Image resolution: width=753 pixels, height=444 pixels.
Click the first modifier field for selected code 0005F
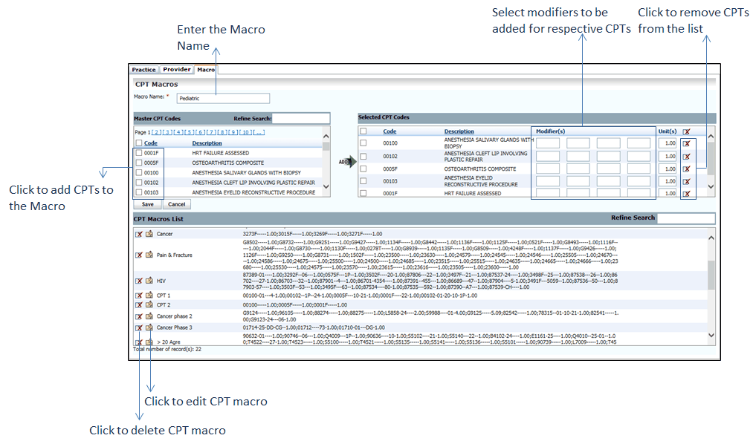pyautogui.click(x=548, y=169)
